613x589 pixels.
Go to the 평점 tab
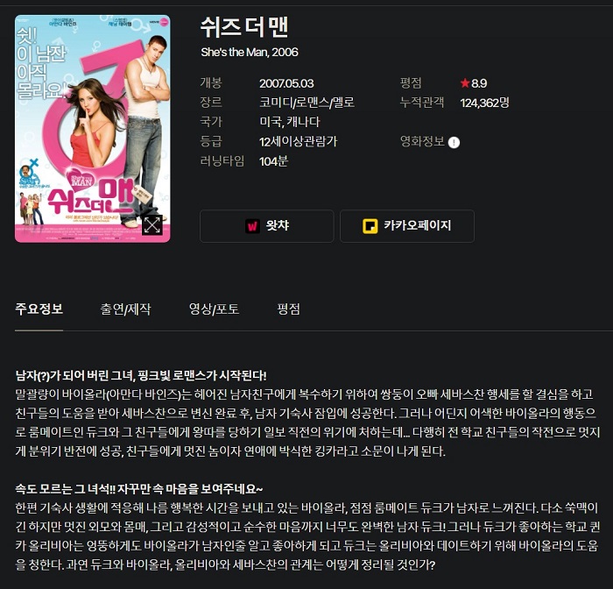[x=288, y=309]
